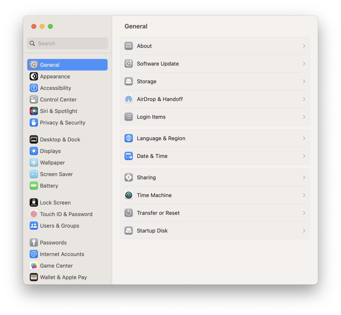Click the green zoom window button
Screen dimensions: 341x315
[50, 26]
